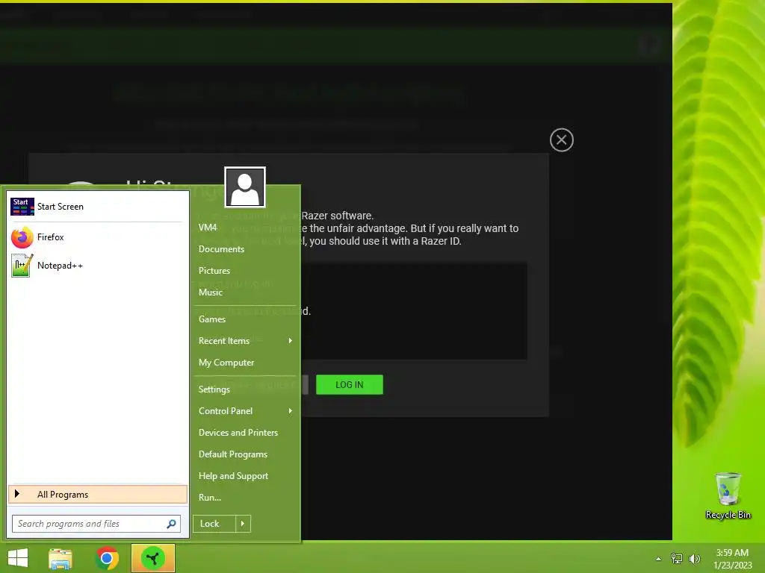Open the Recent Items entry

click(x=245, y=341)
